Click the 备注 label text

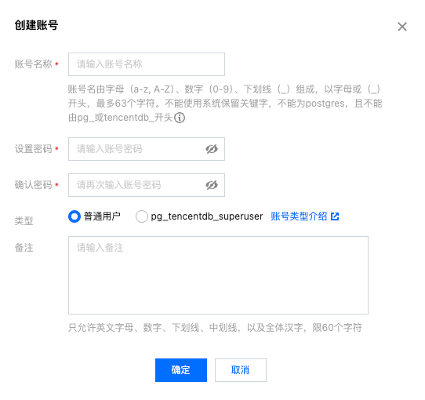(x=24, y=248)
